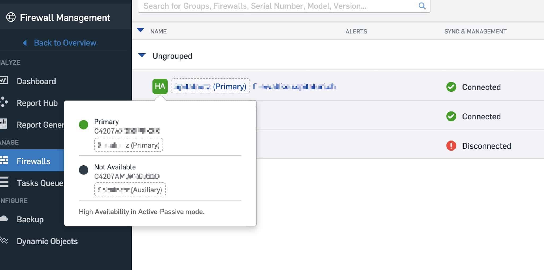Screen dimensions: 544x270
Task: Click the Dashboard chart icon
Action: click(x=4, y=80)
